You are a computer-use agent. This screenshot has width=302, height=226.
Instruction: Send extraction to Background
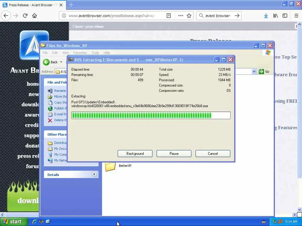(x=135, y=154)
